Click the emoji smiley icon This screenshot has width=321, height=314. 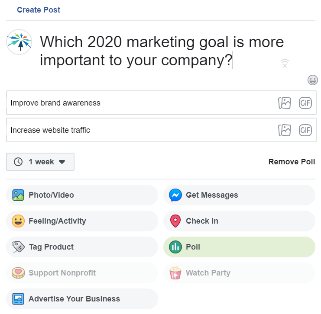[313, 80]
